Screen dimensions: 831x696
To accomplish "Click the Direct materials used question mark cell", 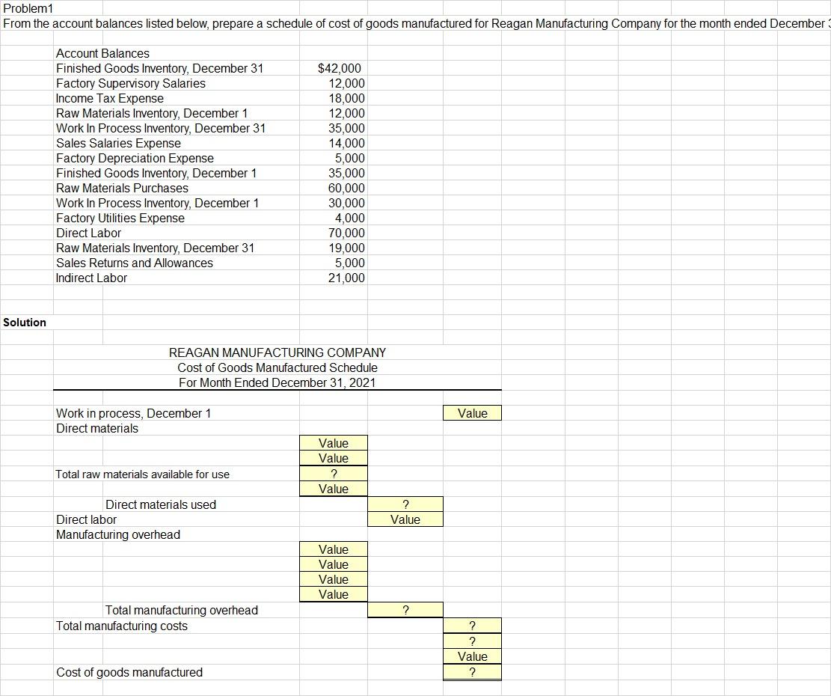I will pyautogui.click(x=405, y=504).
